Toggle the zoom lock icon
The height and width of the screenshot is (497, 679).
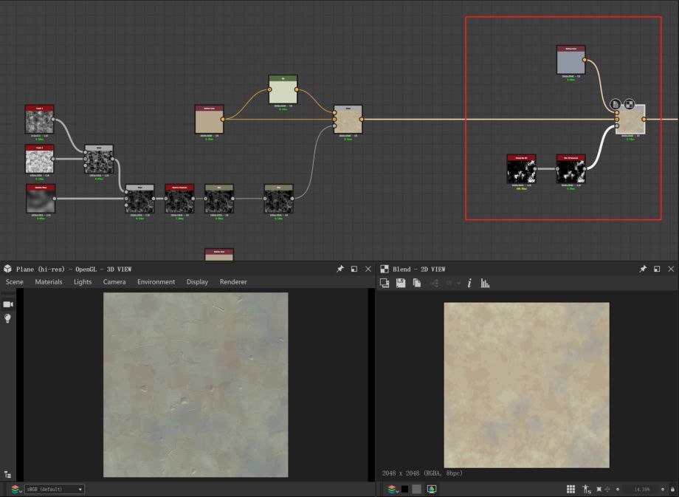point(672,489)
